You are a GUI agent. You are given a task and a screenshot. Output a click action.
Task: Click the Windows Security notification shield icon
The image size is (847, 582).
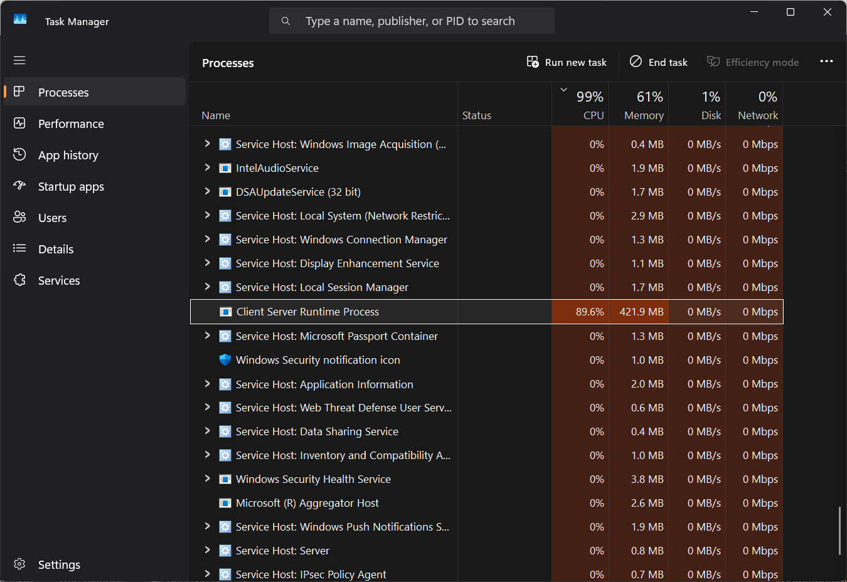[x=225, y=360]
